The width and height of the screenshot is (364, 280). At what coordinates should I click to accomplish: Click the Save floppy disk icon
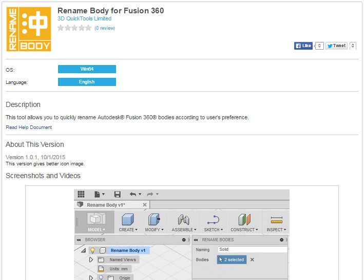point(118,194)
